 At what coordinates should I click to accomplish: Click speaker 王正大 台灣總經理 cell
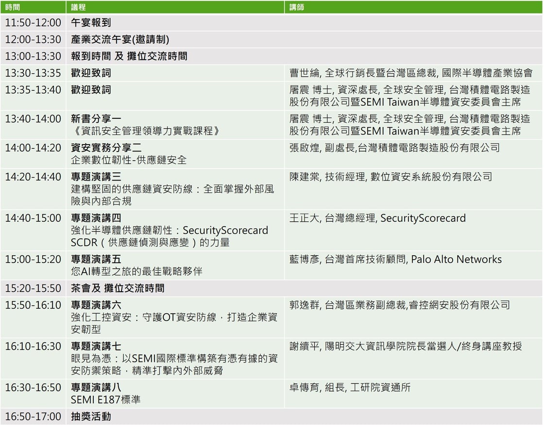[x=413, y=230]
